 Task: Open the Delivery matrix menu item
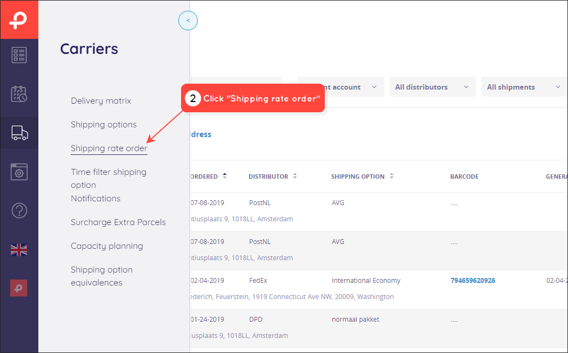(x=101, y=101)
